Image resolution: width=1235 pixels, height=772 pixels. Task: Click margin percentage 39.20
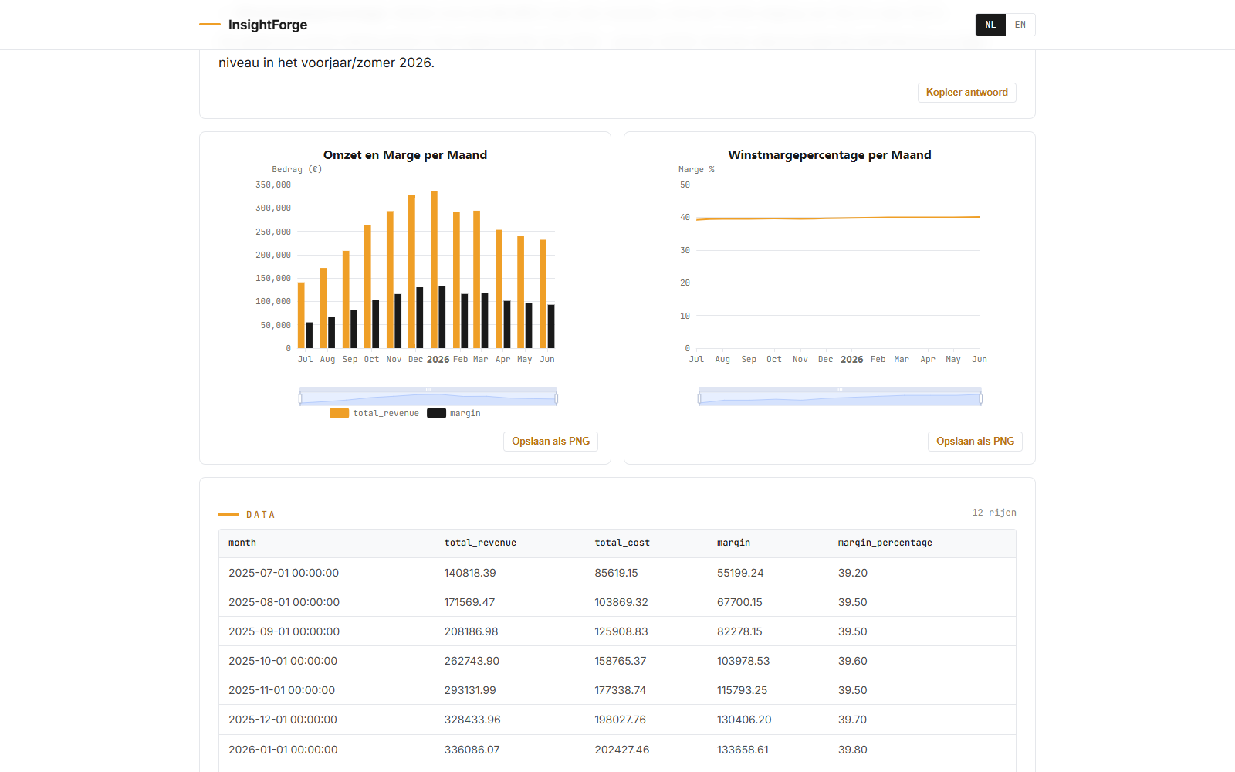pyautogui.click(x=853, y=573)
